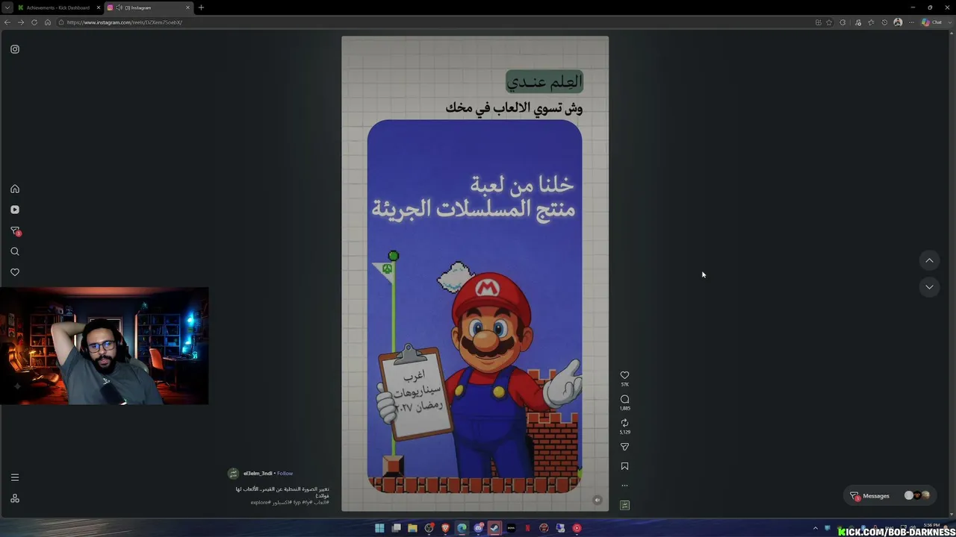Open the Messages floating panel
Viewport: 956px width, 537px height.
coord(891,495)
